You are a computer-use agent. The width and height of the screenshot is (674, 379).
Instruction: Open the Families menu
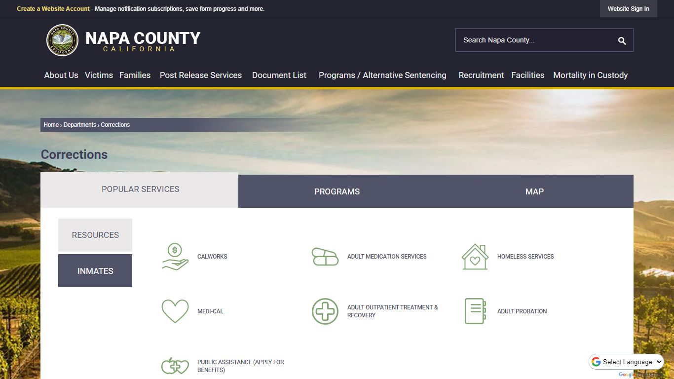tap(135, 75)
